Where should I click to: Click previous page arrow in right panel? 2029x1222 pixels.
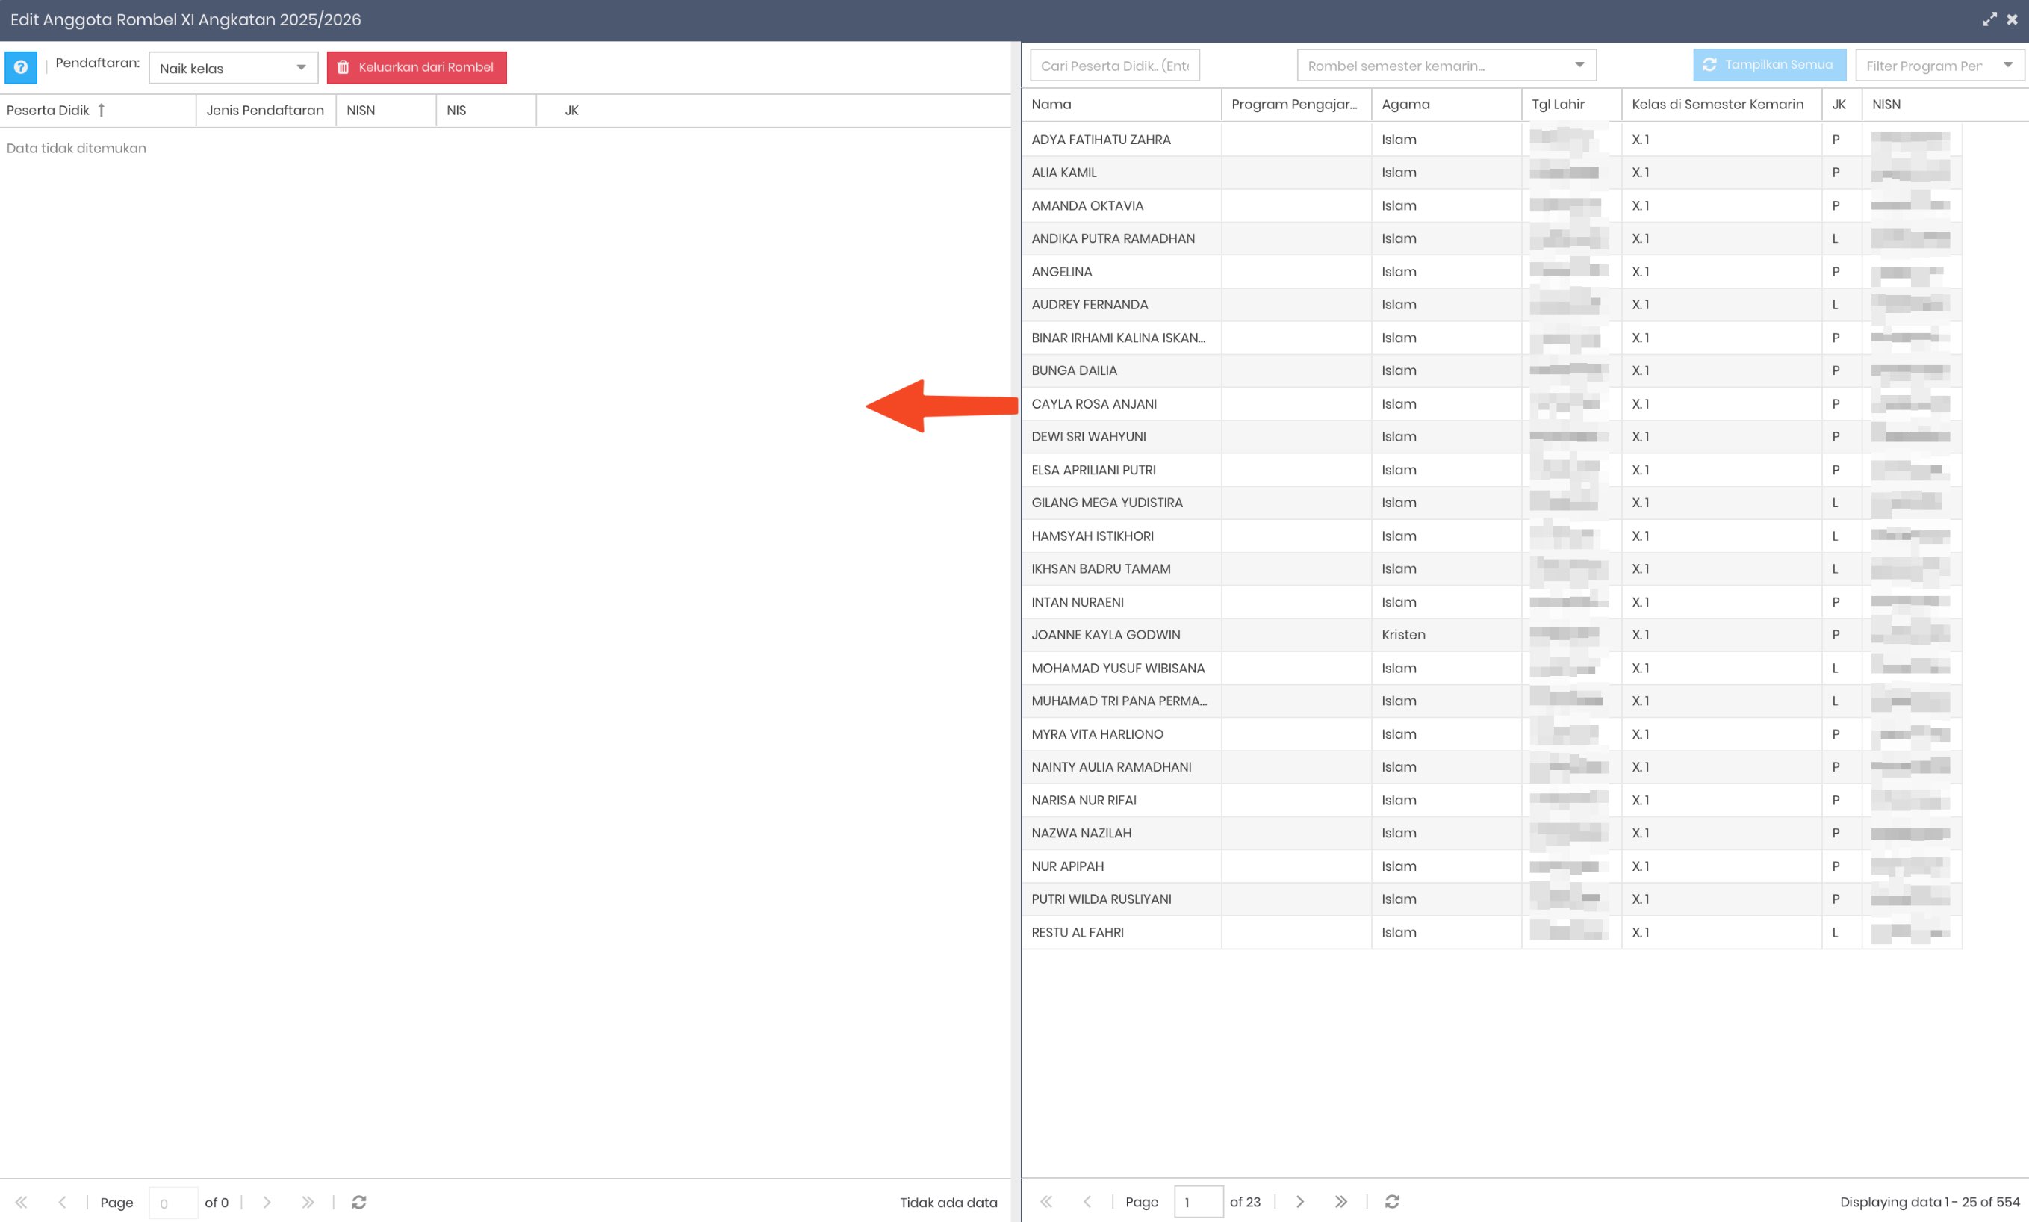tap(1087, 1201)
